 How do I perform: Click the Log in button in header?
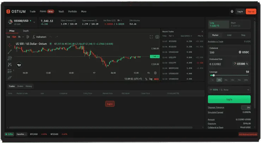240,12
